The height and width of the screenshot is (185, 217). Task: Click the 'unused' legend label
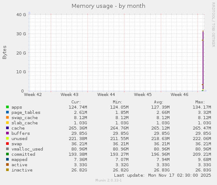pos(19,139)
